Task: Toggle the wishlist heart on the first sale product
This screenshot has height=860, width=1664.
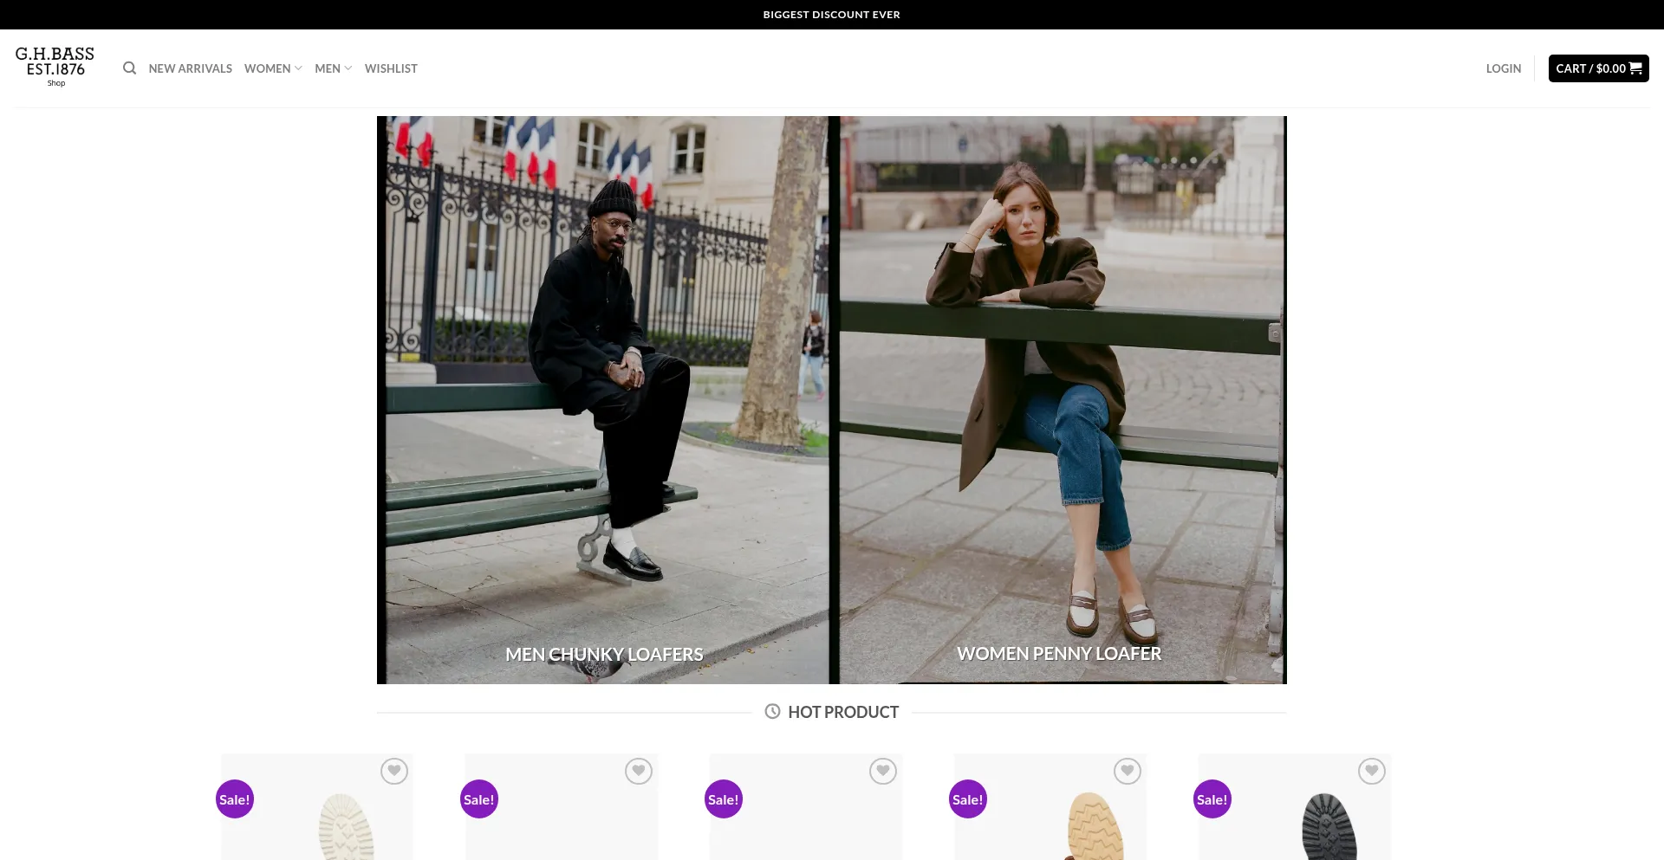Action: pyautogui.click(x=394, y=771)
